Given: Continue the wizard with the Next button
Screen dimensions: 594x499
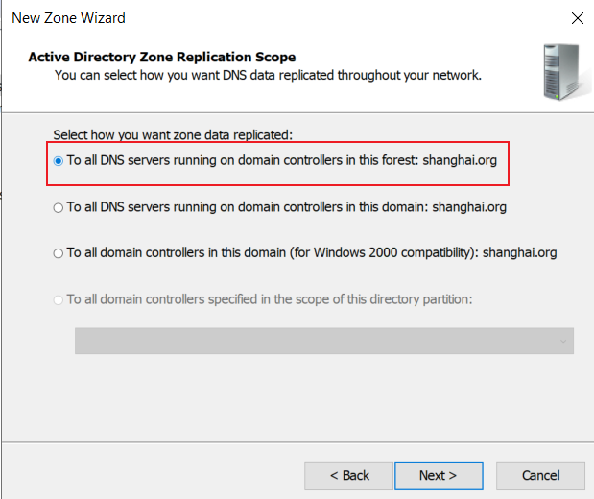Looking at the screenshot, I should click(439, 476).
